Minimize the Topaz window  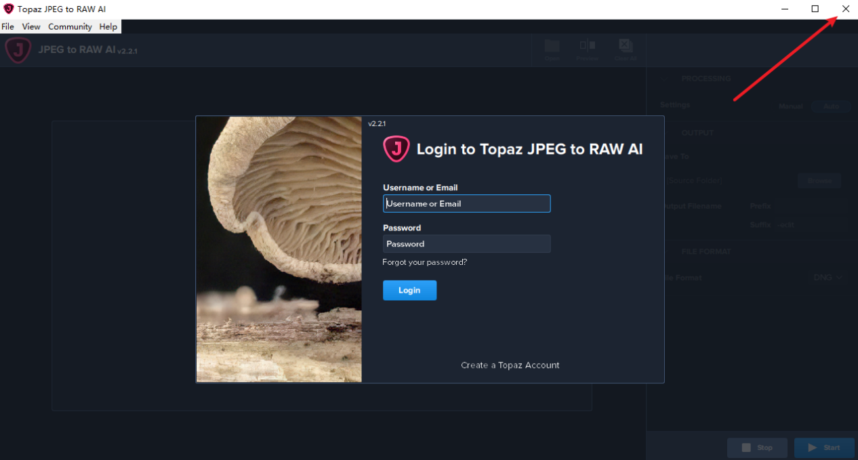785,9
